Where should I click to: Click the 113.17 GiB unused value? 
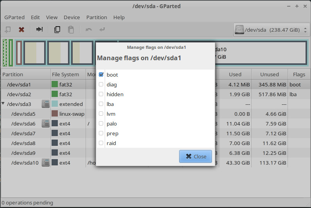(273, 163)
